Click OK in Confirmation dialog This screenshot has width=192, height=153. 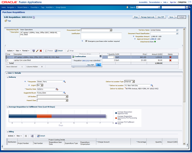point(98,65)
